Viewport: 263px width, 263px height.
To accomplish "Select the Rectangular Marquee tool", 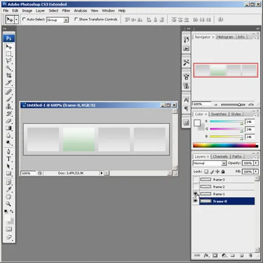I will click(8, 54).
